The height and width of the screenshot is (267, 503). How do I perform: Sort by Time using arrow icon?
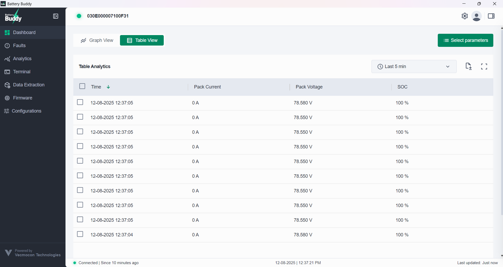(108, 87)
